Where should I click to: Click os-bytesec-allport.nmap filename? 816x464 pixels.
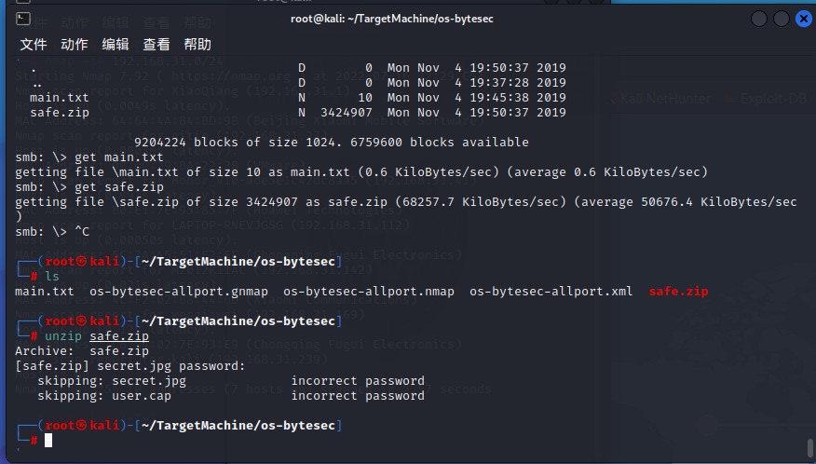click(369, 292)
